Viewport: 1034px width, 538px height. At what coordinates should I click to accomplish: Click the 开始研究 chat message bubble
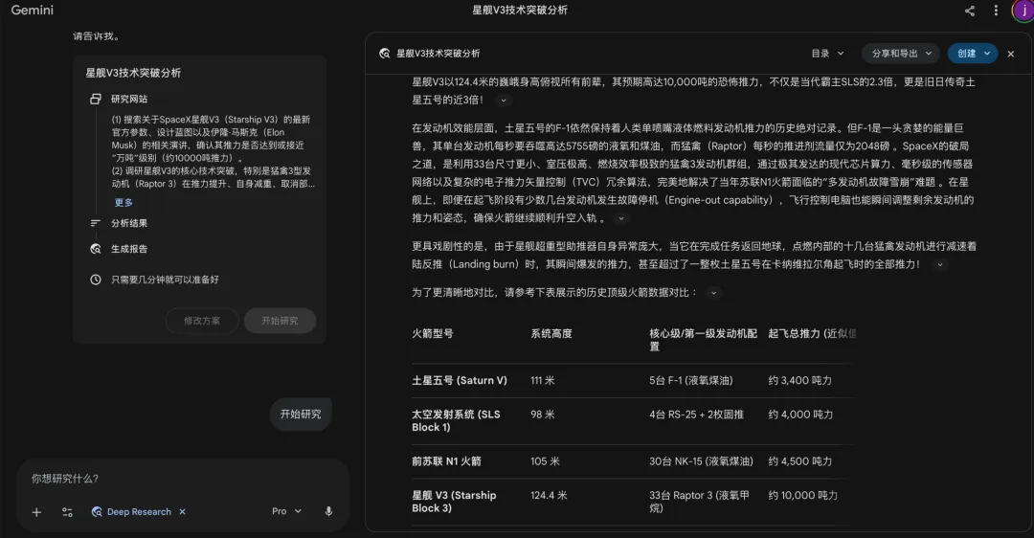(301, 415)
